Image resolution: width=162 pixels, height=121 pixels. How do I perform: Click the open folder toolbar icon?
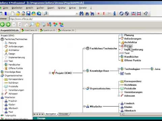pos(18,14)
